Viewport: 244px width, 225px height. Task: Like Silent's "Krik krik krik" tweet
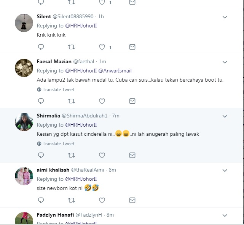[102, 47]
